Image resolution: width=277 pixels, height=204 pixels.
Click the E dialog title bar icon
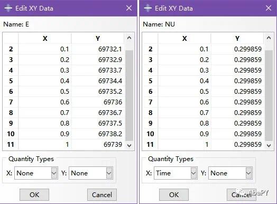pos(8,8)
